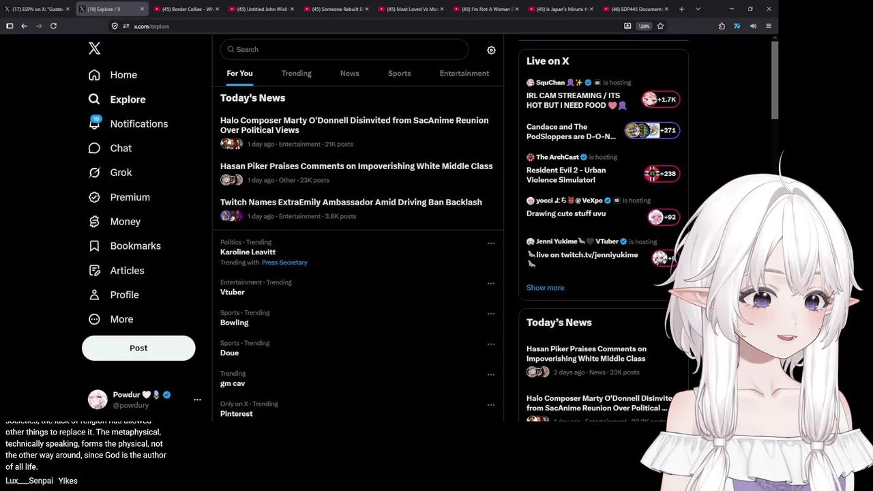Click the 120% zoom level indicator
Image resolution: width=873 pixels, height=491 pixels.
pyautogui.click(x=644, y=26)
